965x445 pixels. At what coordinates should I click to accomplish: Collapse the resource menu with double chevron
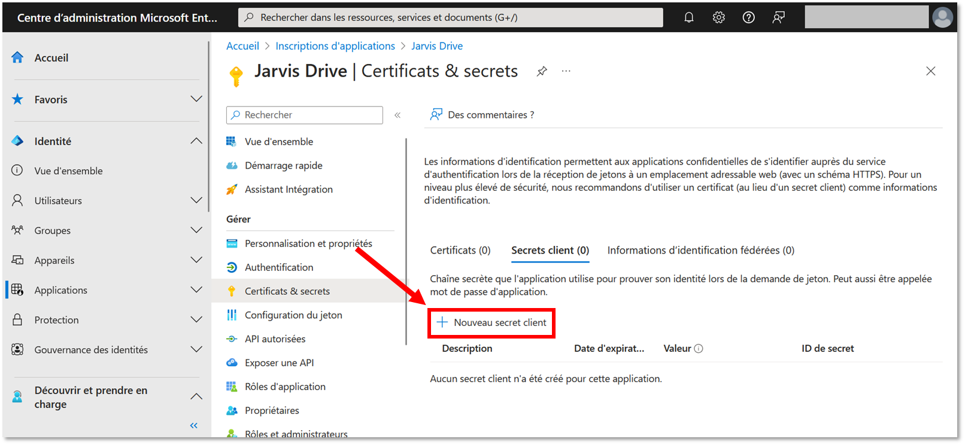pyautogui.click(x=397, y=115)
